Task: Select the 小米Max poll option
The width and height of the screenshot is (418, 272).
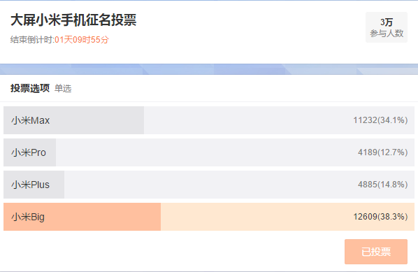Action: 209,120
